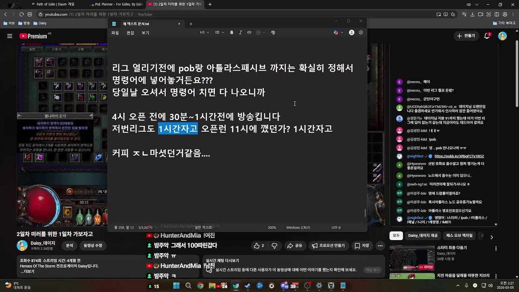Open the pobb.in link in chat
Viewport: 519px width, 292px height.
point(459,156)
